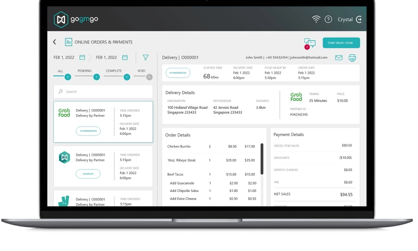Open the GrabFood delivery order card

point(103,122)
